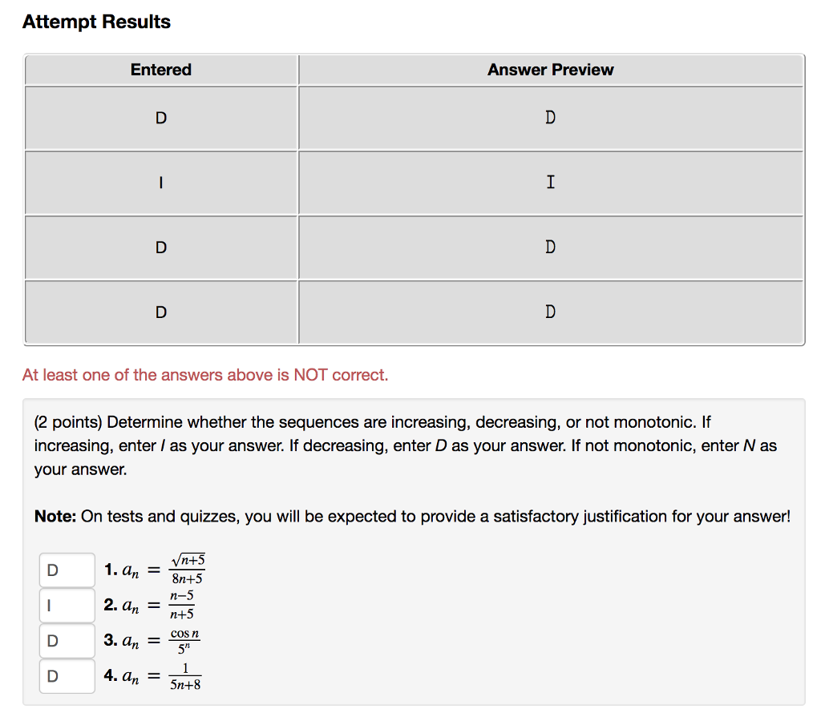
Task: Select the fraction 1 over 5n+8
Action: click(185, 675)
